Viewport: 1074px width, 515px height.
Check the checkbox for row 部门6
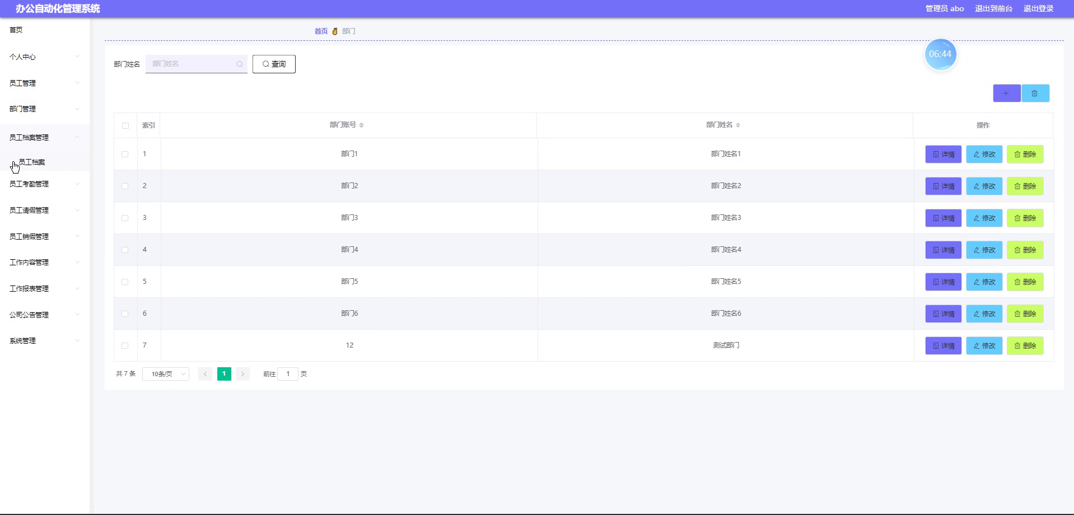point(125,314)
